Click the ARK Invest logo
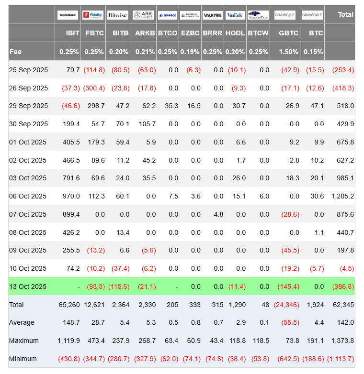This screenshot has height=374, width=364. point(143,15)
